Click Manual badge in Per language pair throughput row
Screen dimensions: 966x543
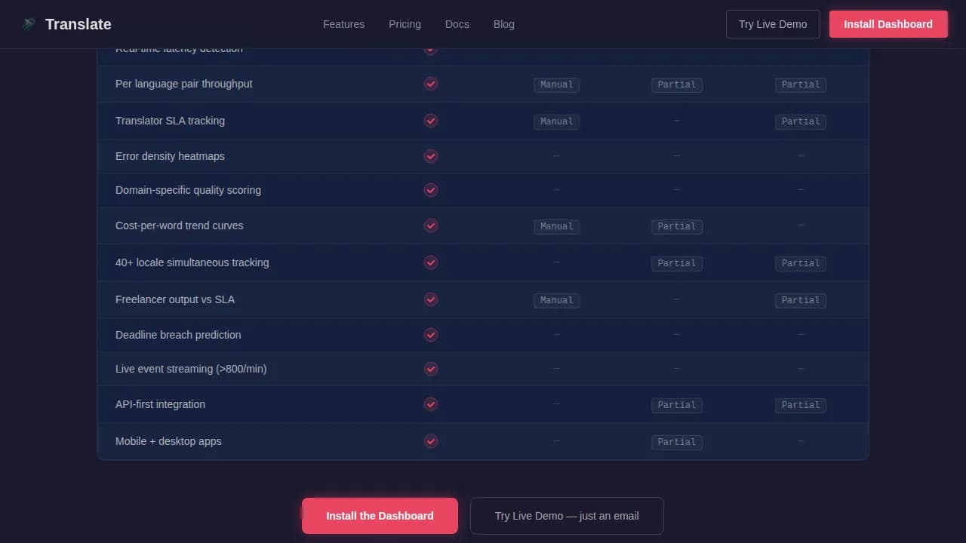click(557, 84)
